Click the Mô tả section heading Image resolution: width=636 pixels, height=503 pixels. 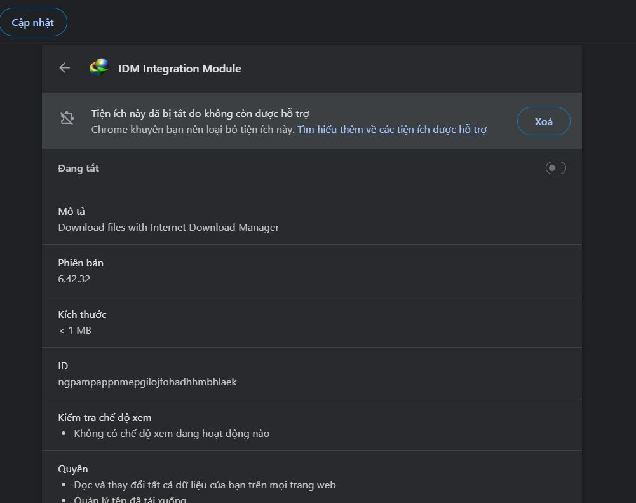(x=71, y=212)
